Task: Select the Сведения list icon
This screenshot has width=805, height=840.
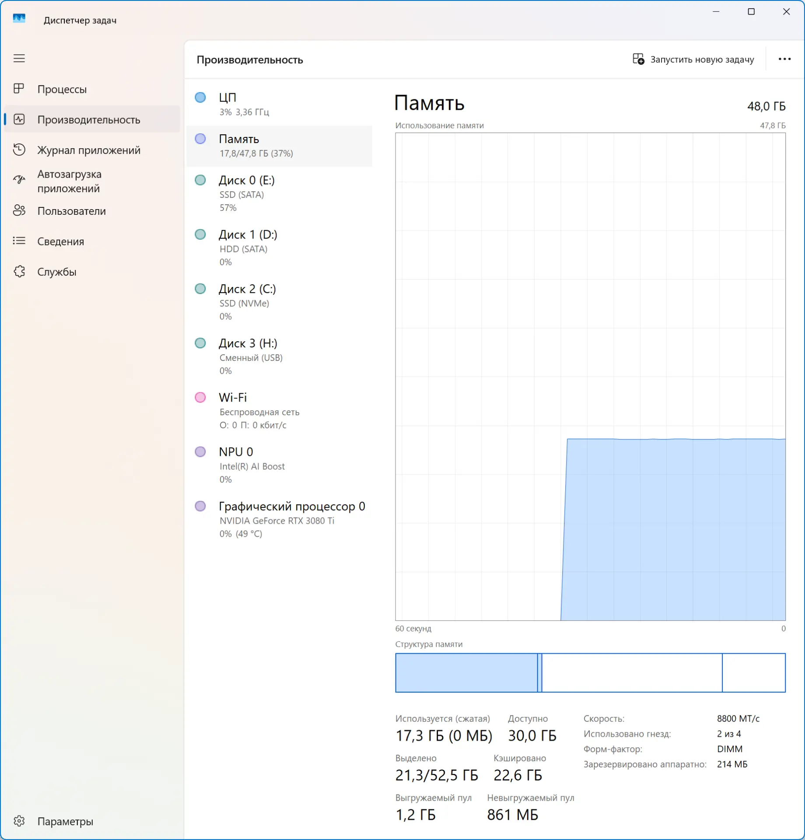Action: [19, 241]
